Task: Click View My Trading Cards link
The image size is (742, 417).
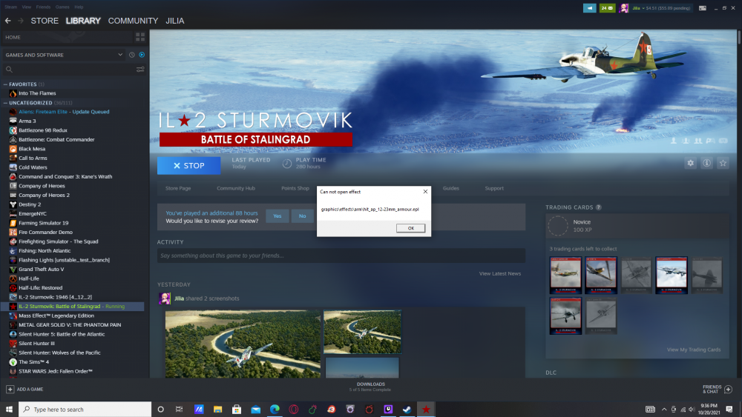Action: click(694, 350)
